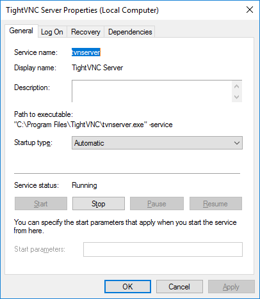Click the Start parameters field
The image size is (260, 299).
pyautogui.click(x=163, y=249)
